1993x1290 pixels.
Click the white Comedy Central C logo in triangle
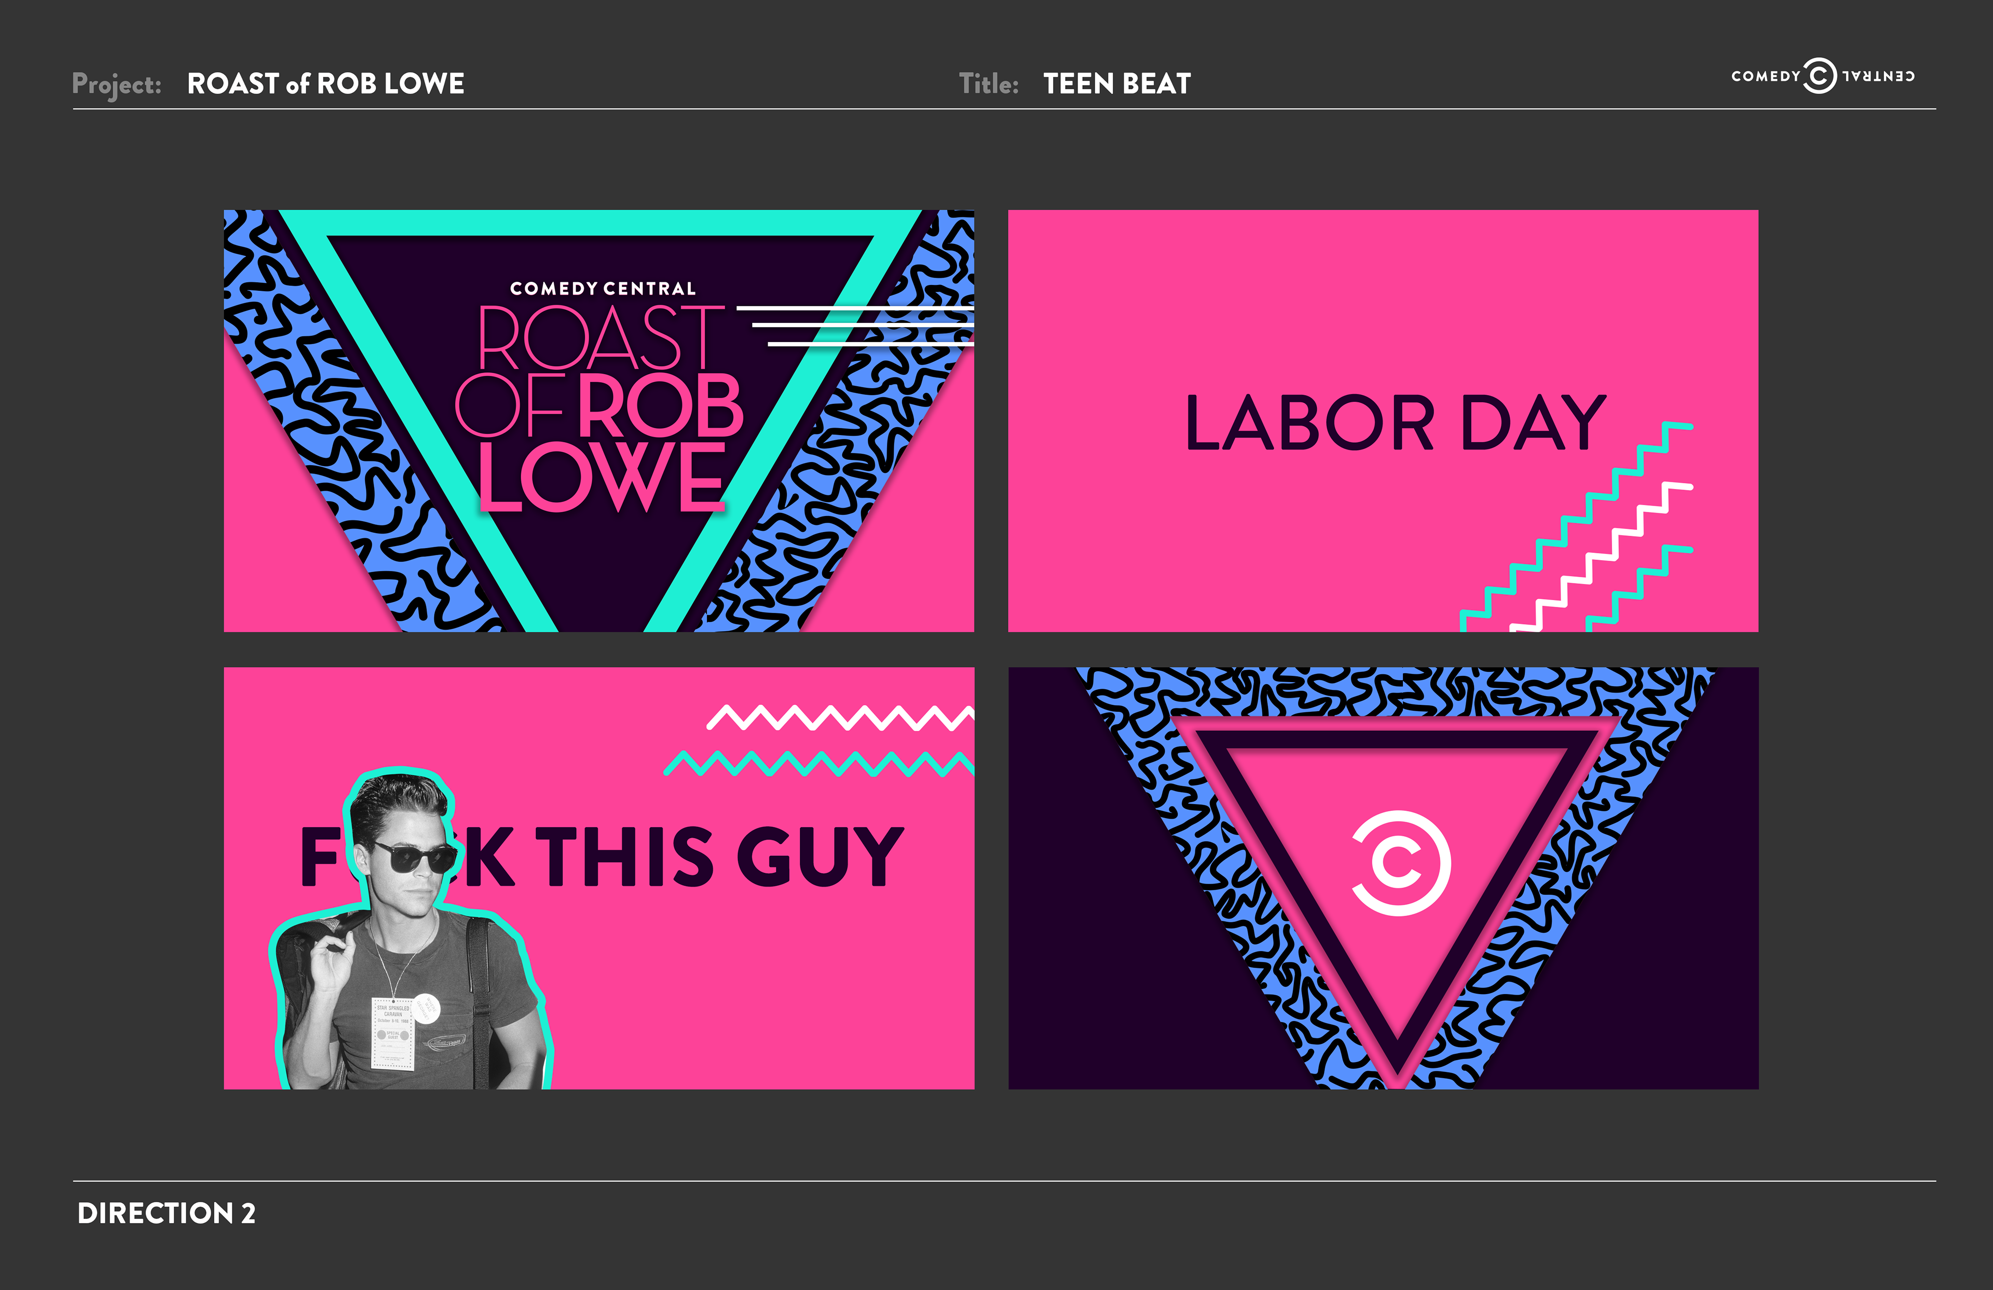(1401, 863)
